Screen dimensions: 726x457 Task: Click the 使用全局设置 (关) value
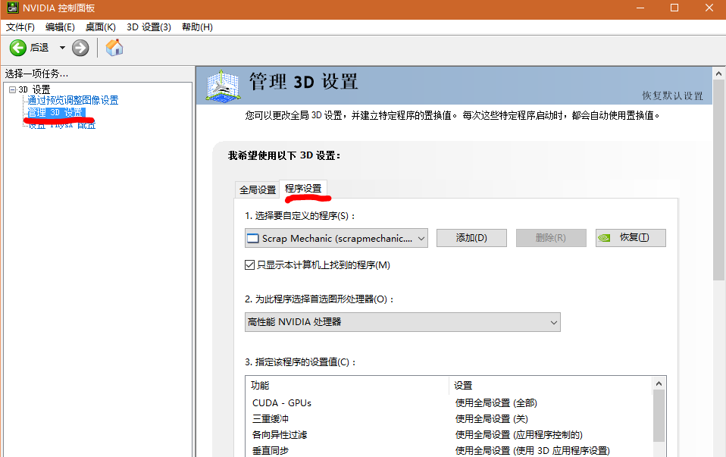pos(491,419)
